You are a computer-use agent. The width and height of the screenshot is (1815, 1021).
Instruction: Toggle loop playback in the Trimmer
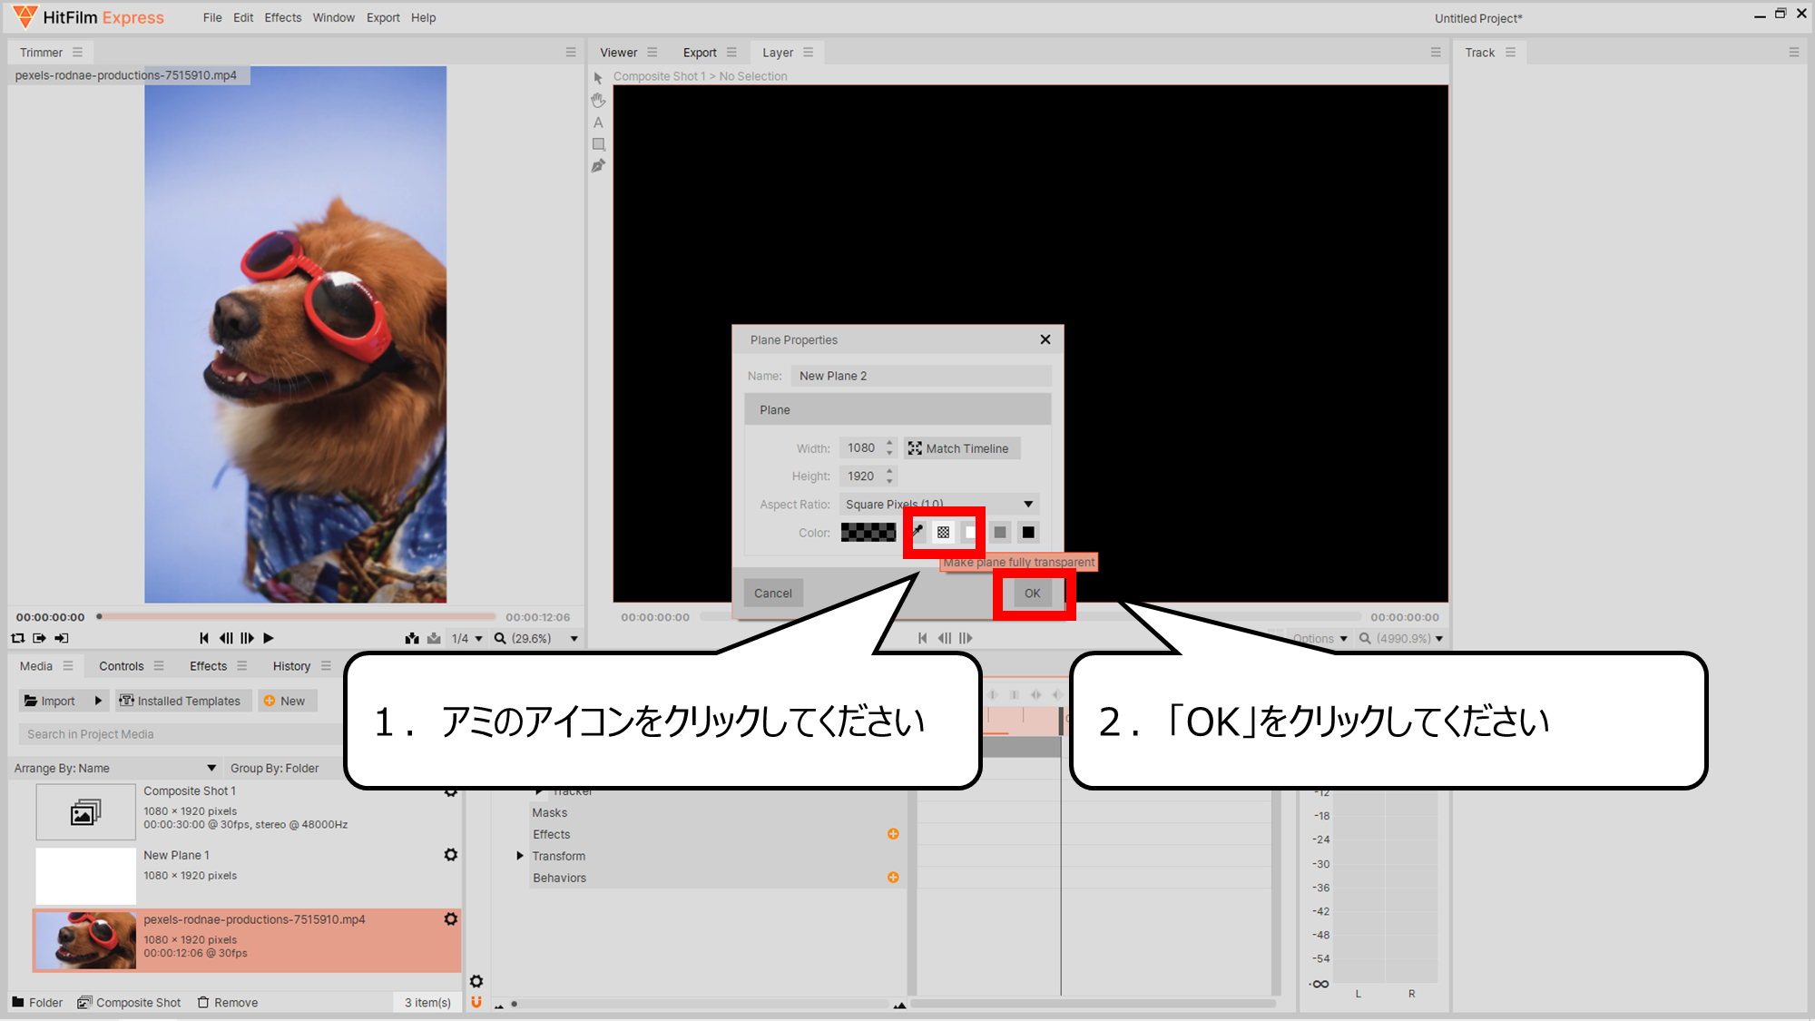(x=17, y=638)
